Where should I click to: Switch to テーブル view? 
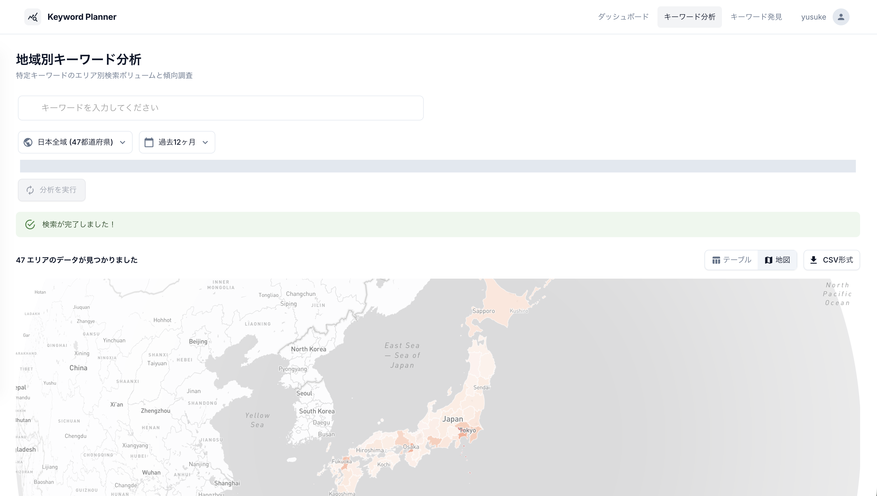click(x=731, y=260)
